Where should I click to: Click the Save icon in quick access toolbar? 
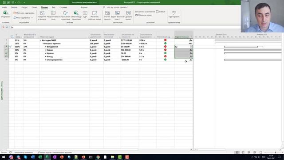click(x=4, y=3)
